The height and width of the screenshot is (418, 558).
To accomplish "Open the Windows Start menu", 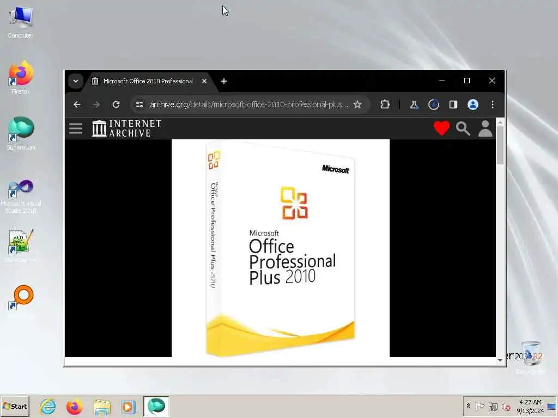I will 15,406.
